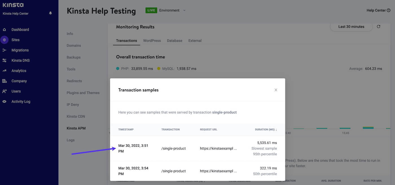Click the Users add-person icon
395x185 pixels.
4,91
